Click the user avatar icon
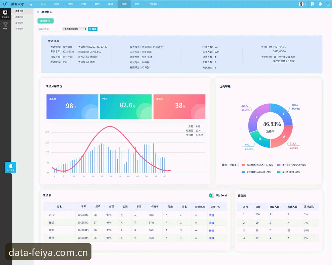 301,4
